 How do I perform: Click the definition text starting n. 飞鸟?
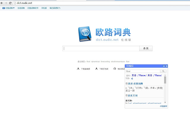(x=144, y=89)
